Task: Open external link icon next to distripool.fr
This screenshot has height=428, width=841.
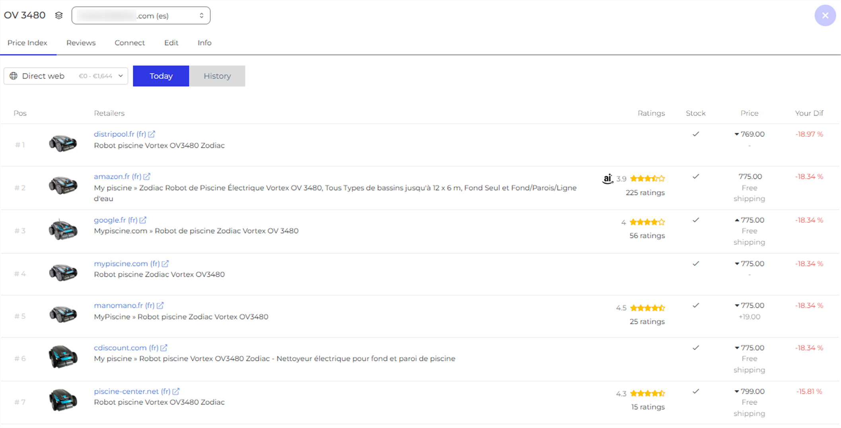Action: pos(152,134)
